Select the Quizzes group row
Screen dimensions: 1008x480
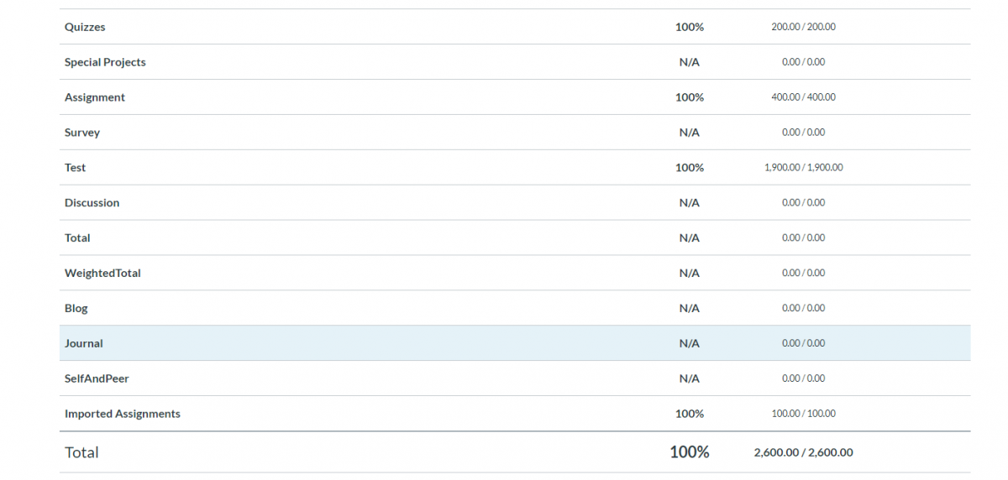515,27
